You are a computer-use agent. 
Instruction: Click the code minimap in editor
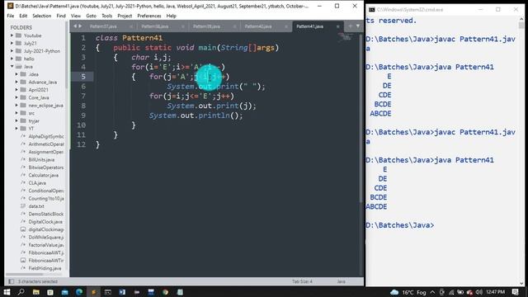pyautogui.click(x=345, y=37)
